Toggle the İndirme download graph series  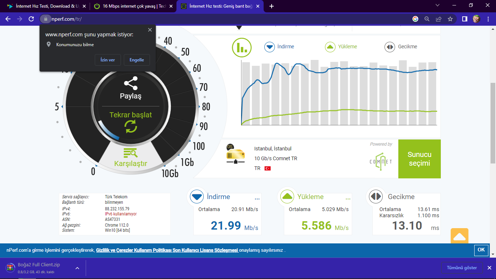[x=279, y=46]
